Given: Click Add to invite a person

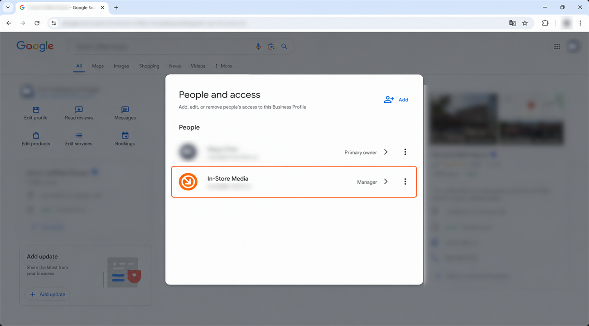Looking at the screenshot, I should (x=396, y=100).
